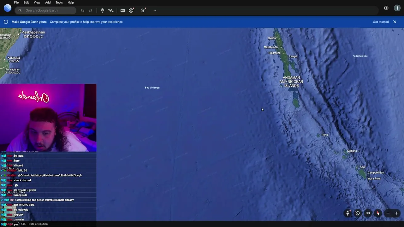Zoom in with the plus button

pyautogui.click(x=396, y=213)
